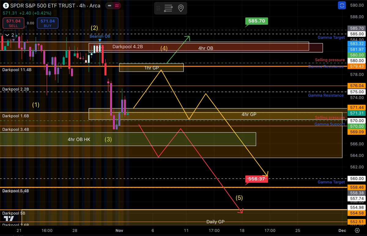Click the 571.04 SELL button

pos(13,23)
